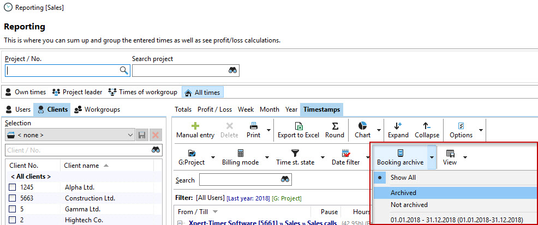This screenshot has width=538, height=225.
Task: Expand the Booking archive dropdown arrow
Action: coord(431,157)
